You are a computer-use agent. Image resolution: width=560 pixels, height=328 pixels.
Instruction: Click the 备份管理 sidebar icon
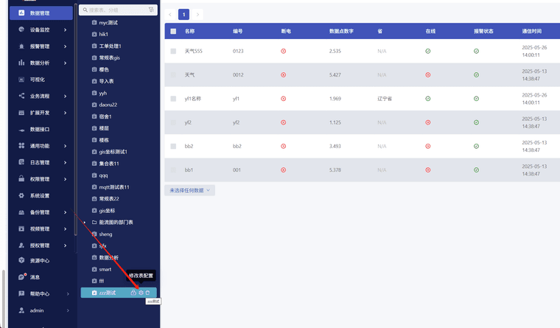click(x=21, y=212)
